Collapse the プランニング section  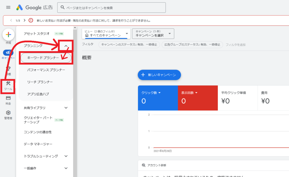click(x=66, y=46)
